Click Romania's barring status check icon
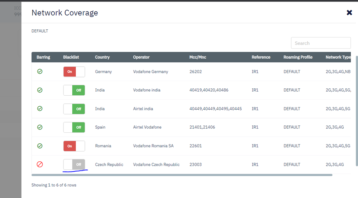The width and height of the screenshot is (358, 198). pos(40,146)
